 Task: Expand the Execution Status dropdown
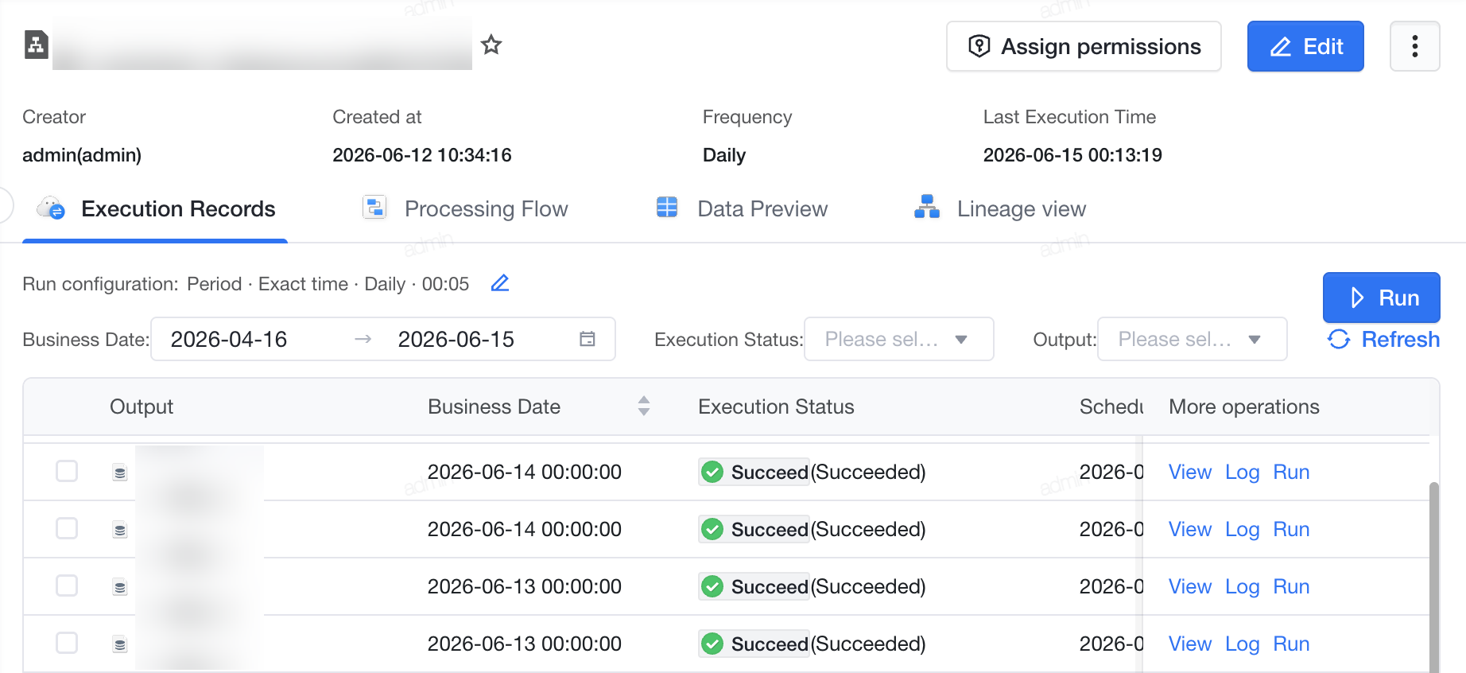pos(898,339)
